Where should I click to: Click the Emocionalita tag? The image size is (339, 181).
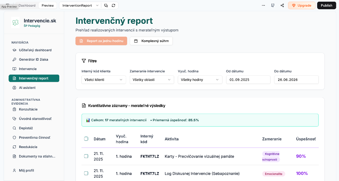point(273,174)
